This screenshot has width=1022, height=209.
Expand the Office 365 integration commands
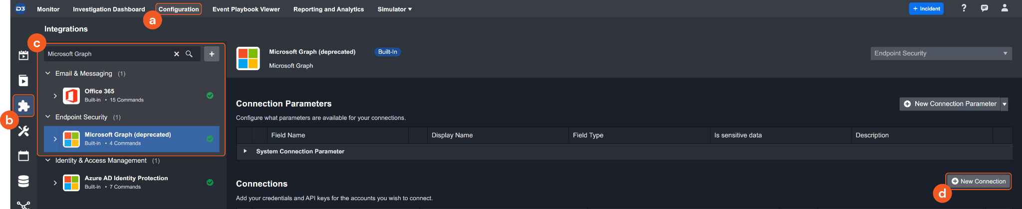(55, 96)
